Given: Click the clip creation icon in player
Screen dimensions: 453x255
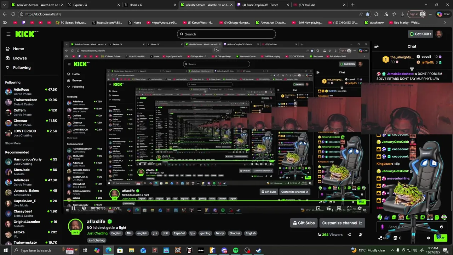Looking at the screenshot, I should (329, 208).
